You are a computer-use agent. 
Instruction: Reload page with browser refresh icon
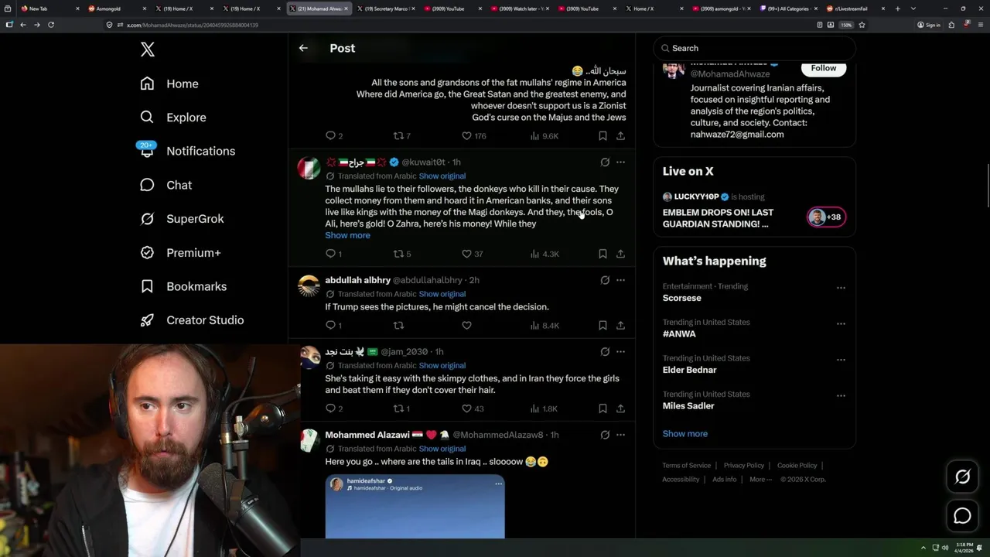[51, 25]
